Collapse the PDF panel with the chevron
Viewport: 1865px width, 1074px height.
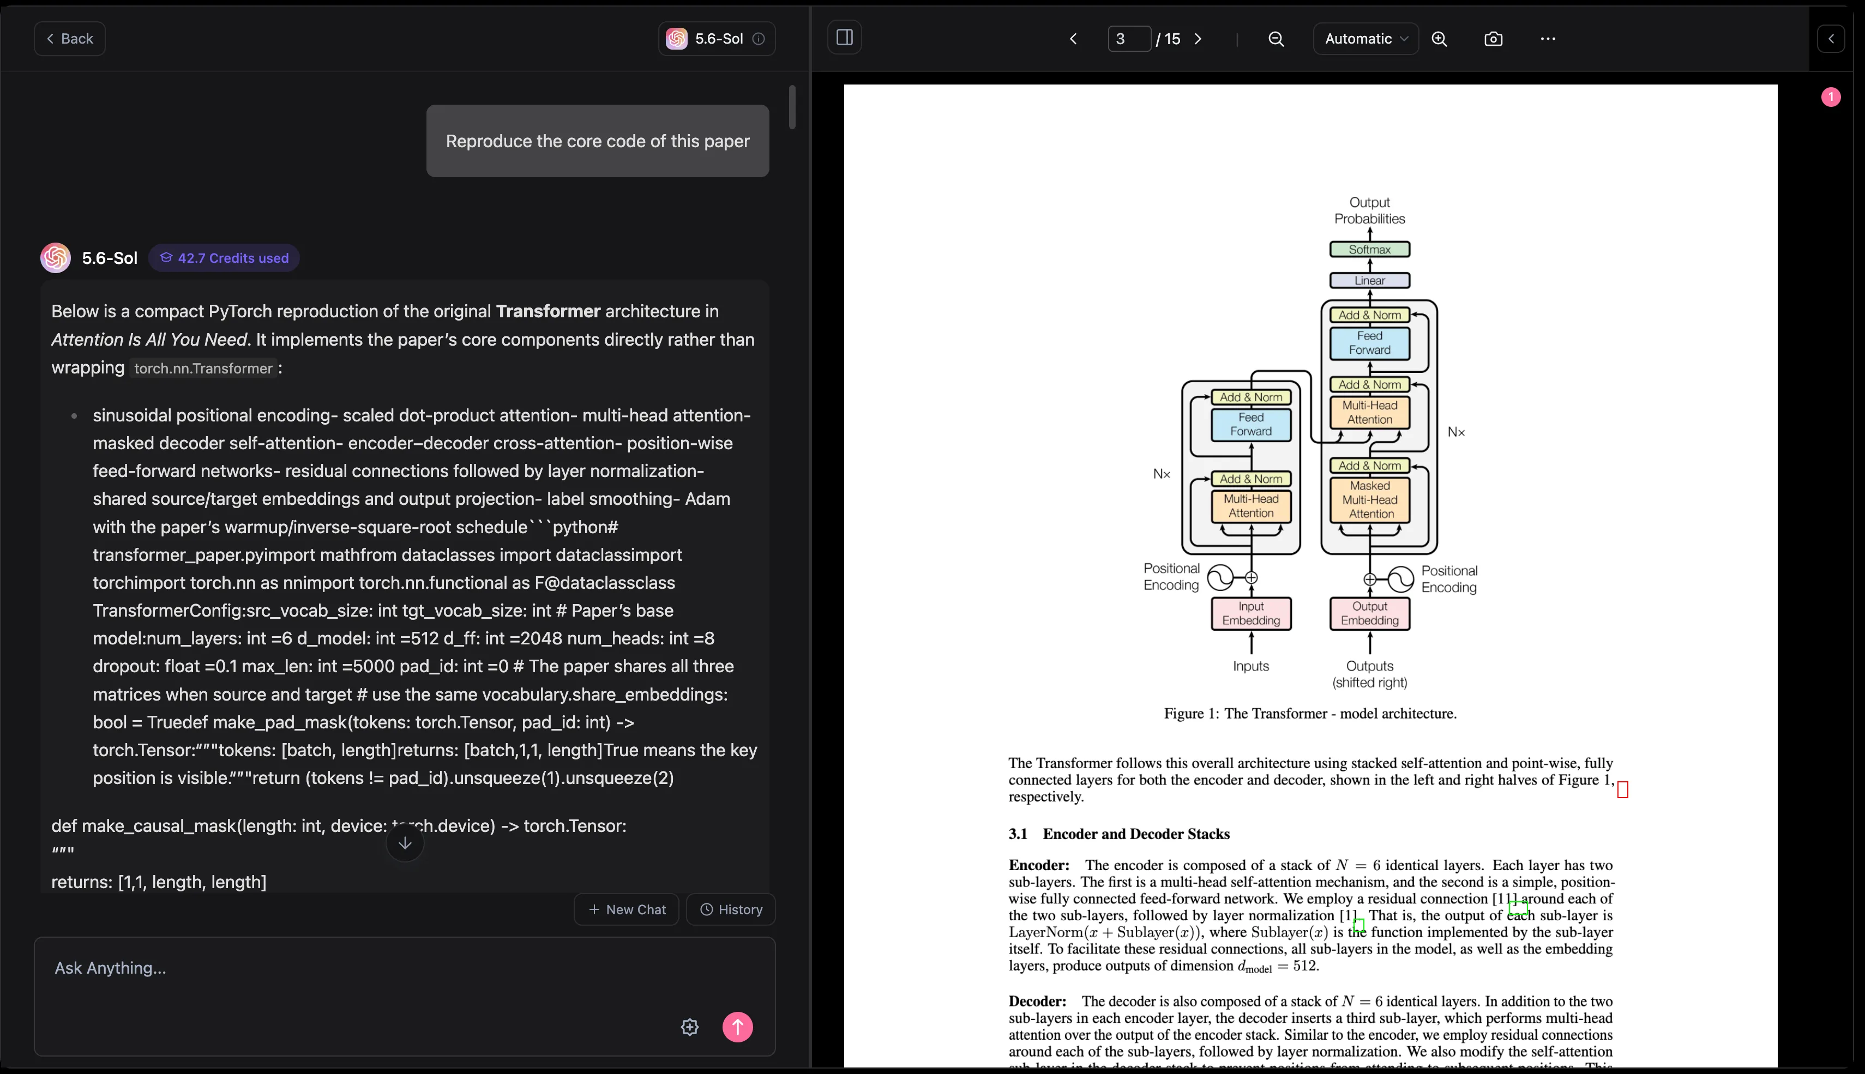[1831, 38]
